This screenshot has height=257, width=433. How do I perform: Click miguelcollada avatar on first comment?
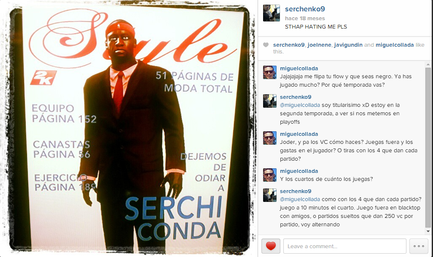[x=269, y=72]
